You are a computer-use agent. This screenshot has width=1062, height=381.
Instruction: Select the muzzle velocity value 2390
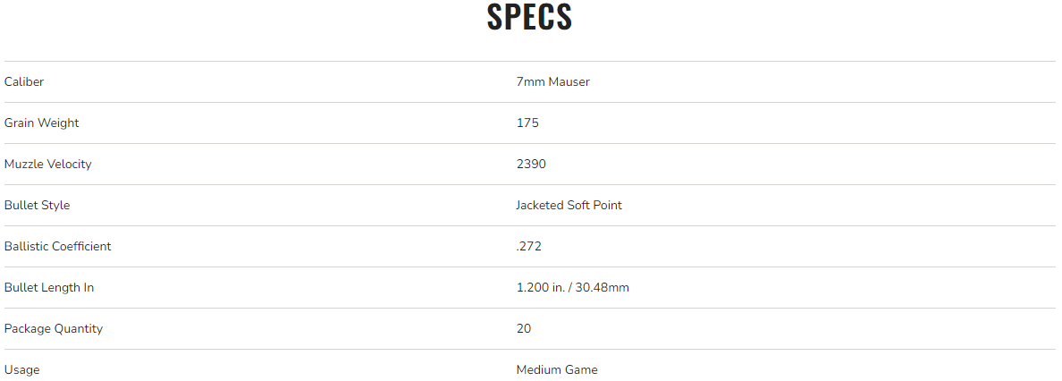(531, 164)
